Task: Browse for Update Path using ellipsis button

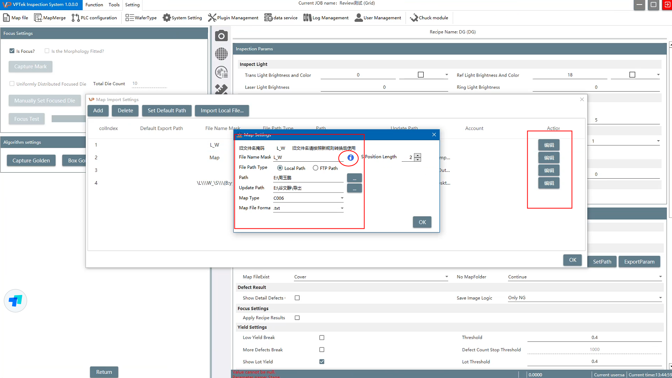Action: point(354,188)
